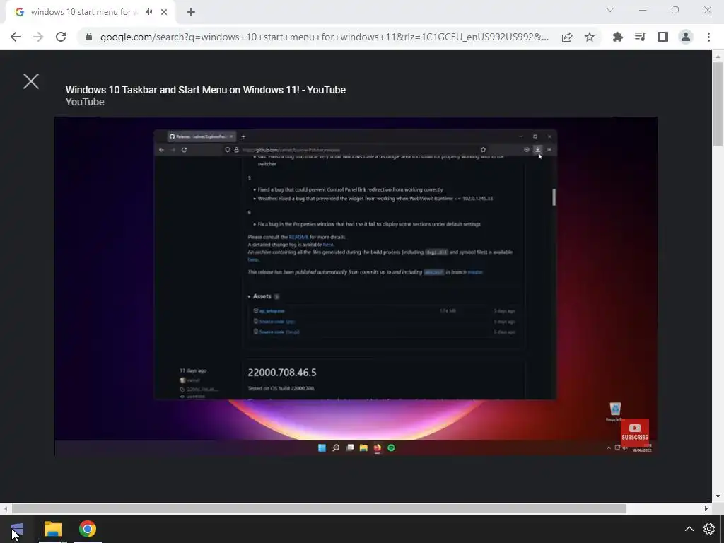Open the Extensions puzzle menu
This screenshot has height=543, width=724.
(x=617, y=37)
